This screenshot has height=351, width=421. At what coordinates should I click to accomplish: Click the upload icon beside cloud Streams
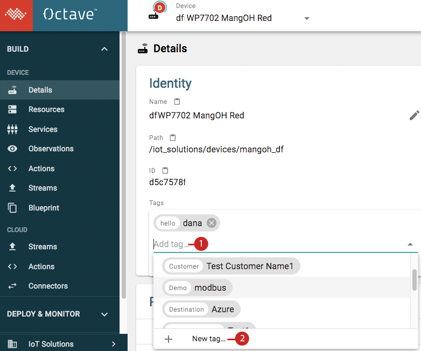click(12, 247)
